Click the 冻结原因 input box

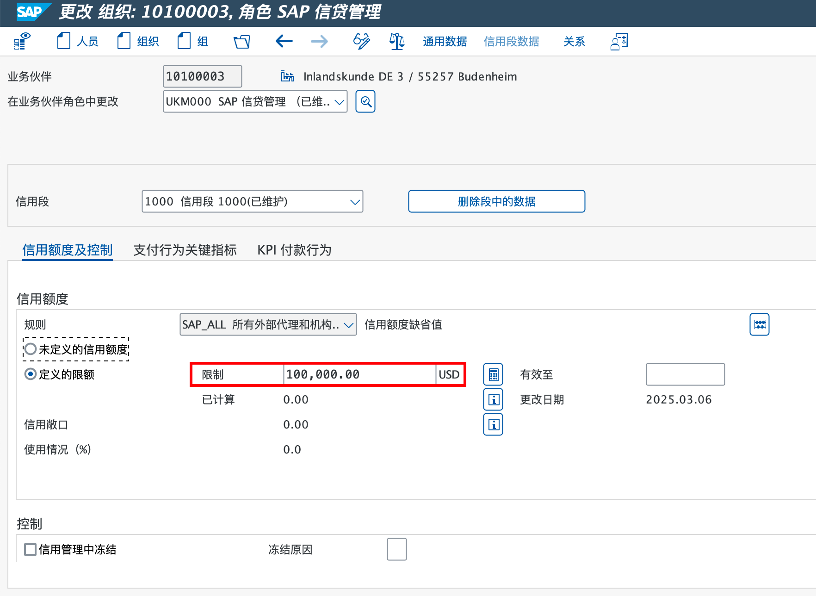397,549
